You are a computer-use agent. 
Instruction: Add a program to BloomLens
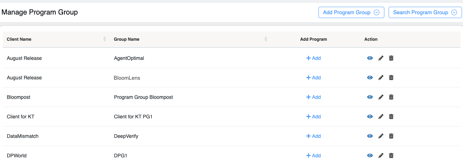click(314, 78)
